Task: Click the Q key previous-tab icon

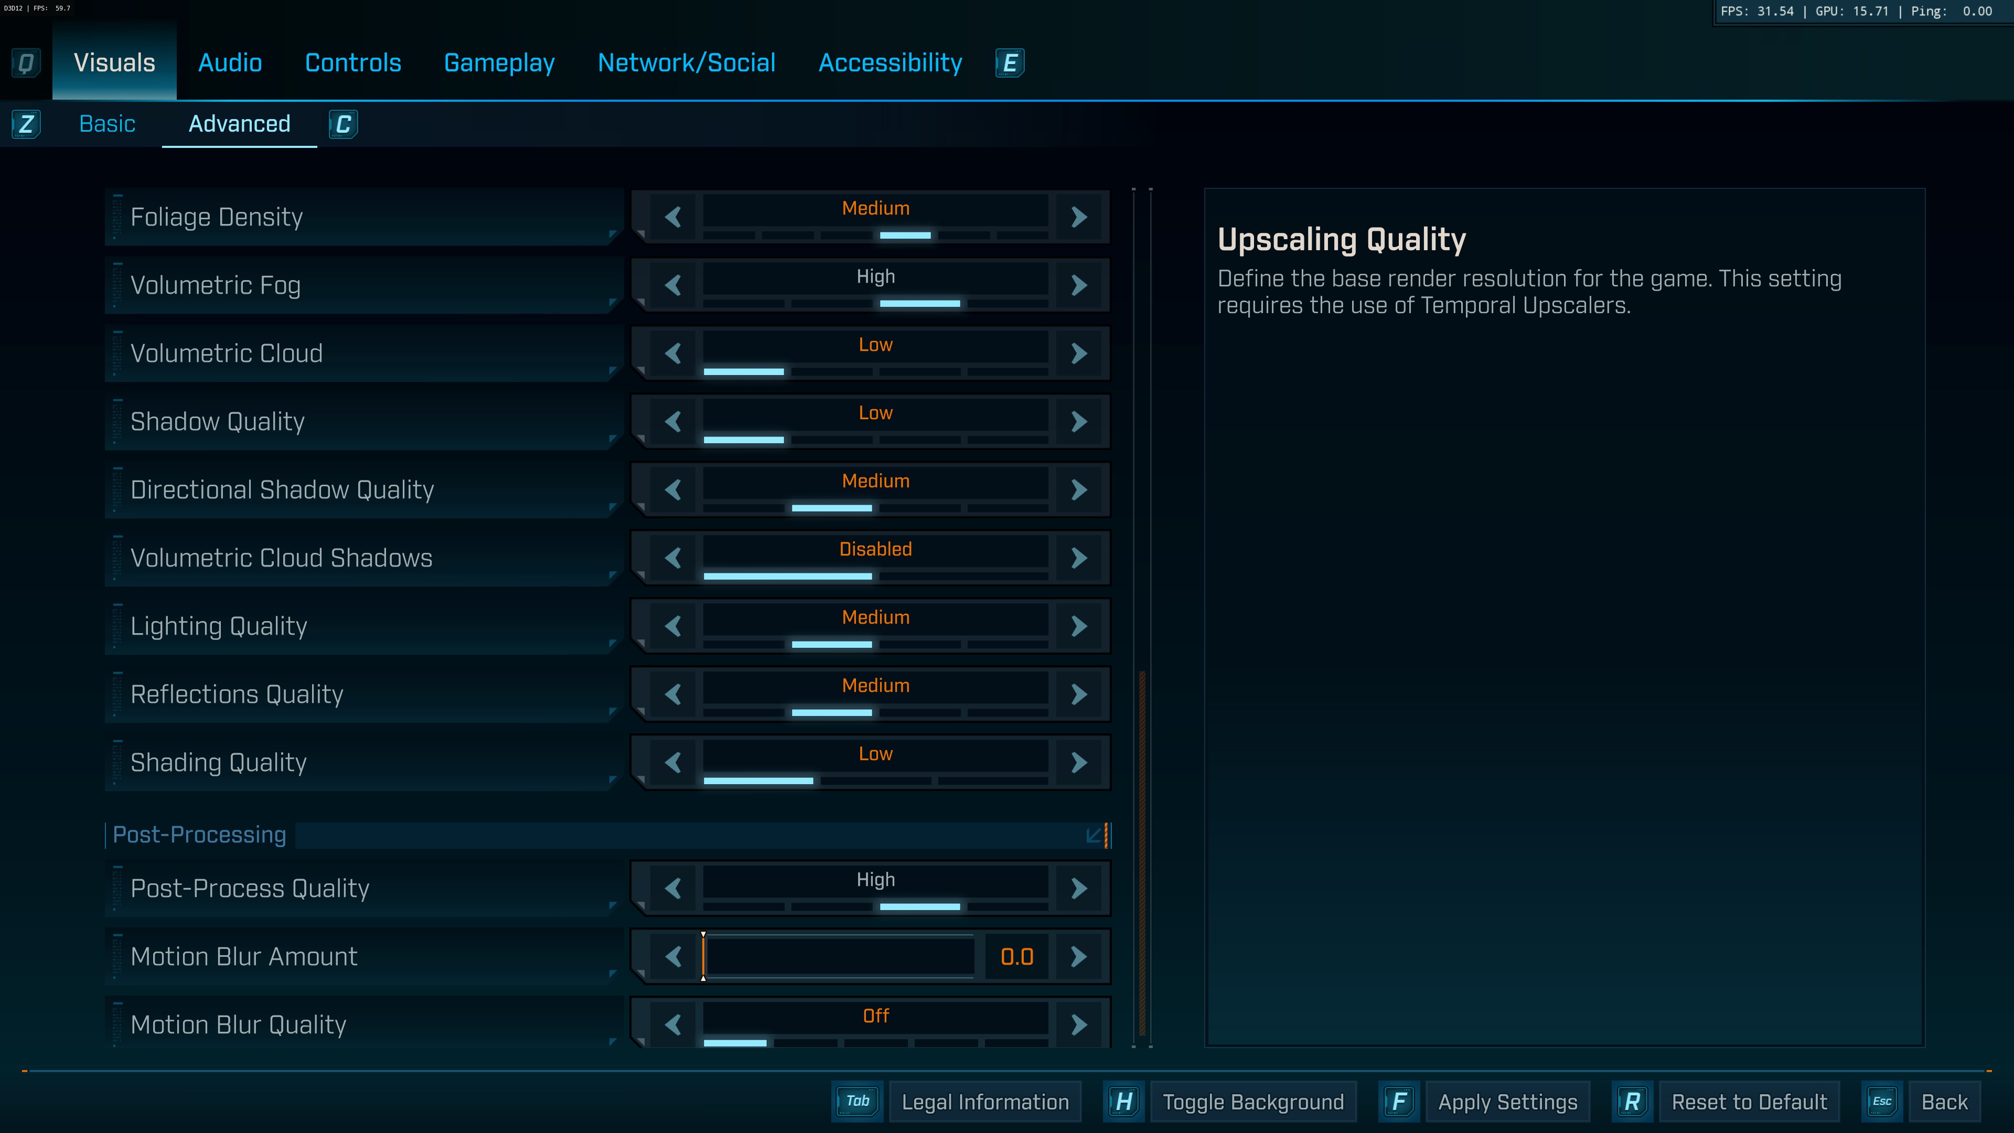Action: (x=26, y=62)
